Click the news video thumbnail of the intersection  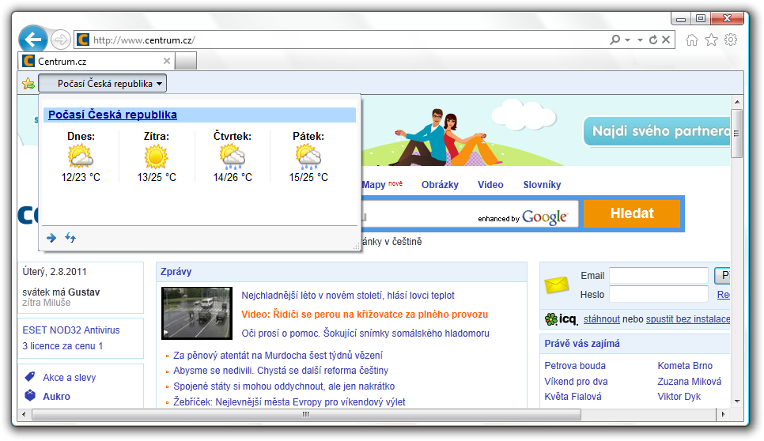click(197, 313)
